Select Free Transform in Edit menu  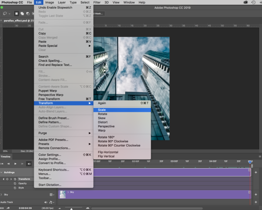pos(64,99)
